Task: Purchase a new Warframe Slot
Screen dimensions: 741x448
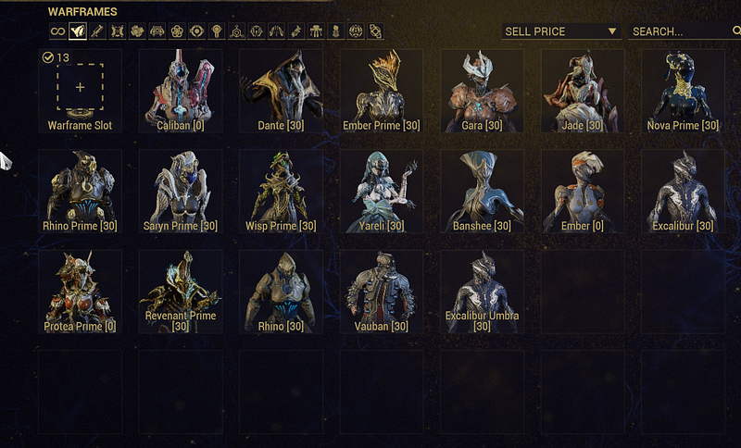Action: (x=80, y=91)
